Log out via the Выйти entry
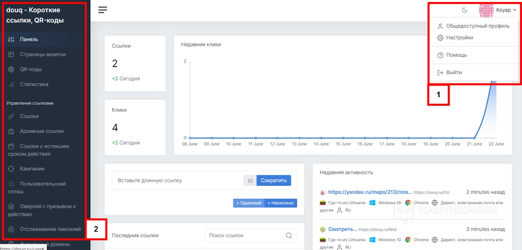The image size is (522, 250). pos(454,73)
